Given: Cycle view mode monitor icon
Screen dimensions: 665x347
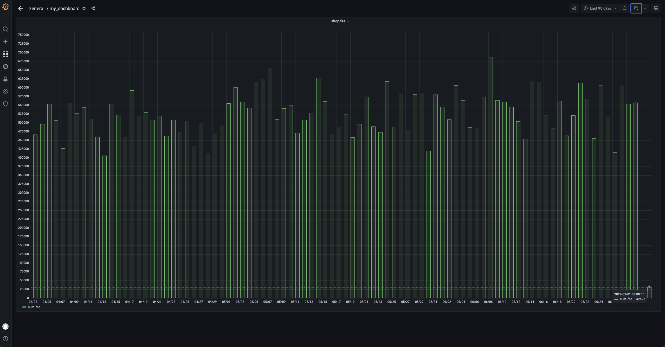Looking at the screenshot, I should (656, 9).
